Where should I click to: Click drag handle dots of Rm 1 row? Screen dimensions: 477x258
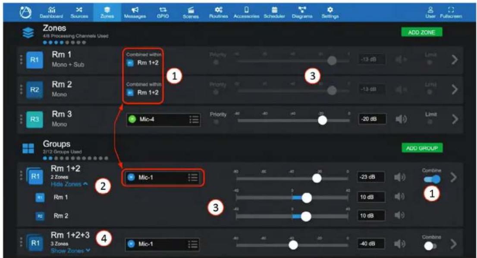pyautogui.click(x=21, y=60)
